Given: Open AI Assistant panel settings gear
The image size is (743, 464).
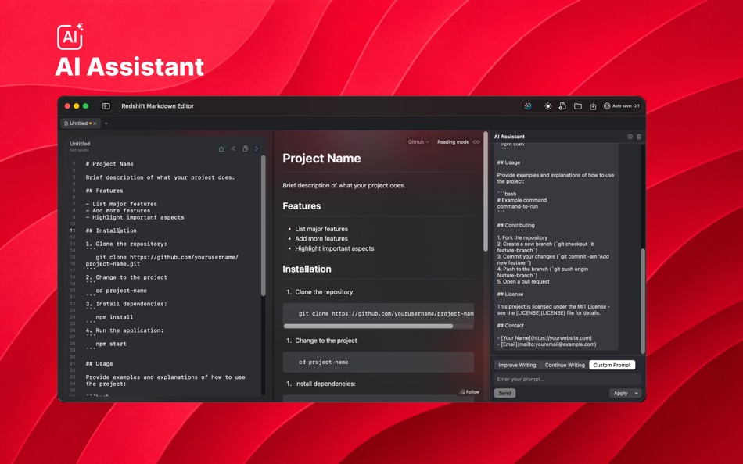Looking at the screenshot, I should (x=630, y=136).
